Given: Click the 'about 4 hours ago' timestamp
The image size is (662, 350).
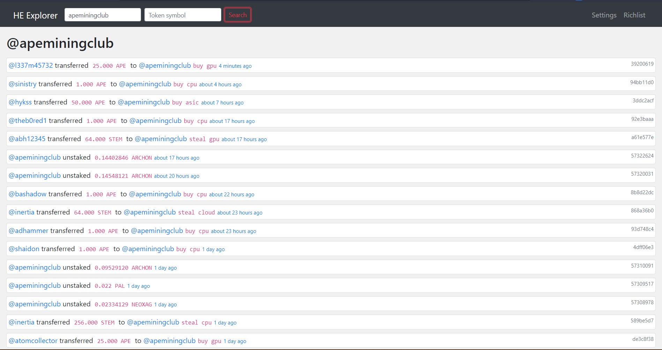Looking at the screenshot, I should pyautogui.click(x=220, y=84).
